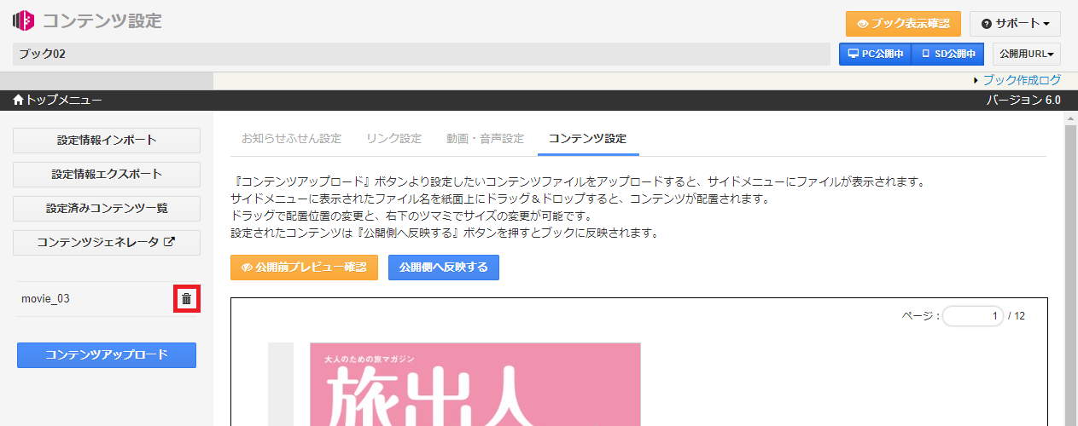Click 設定情報エクスポート button
The height and width of the screenshot is (426, 1078).
[x=107, y=174]
